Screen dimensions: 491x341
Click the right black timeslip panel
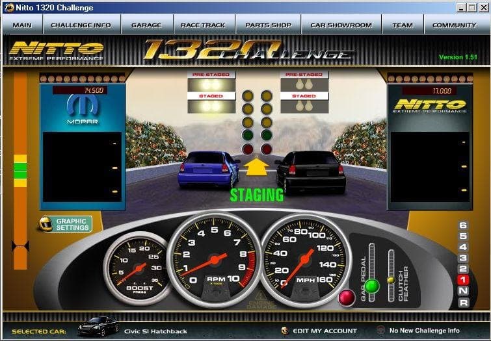[x=430, y=167]
